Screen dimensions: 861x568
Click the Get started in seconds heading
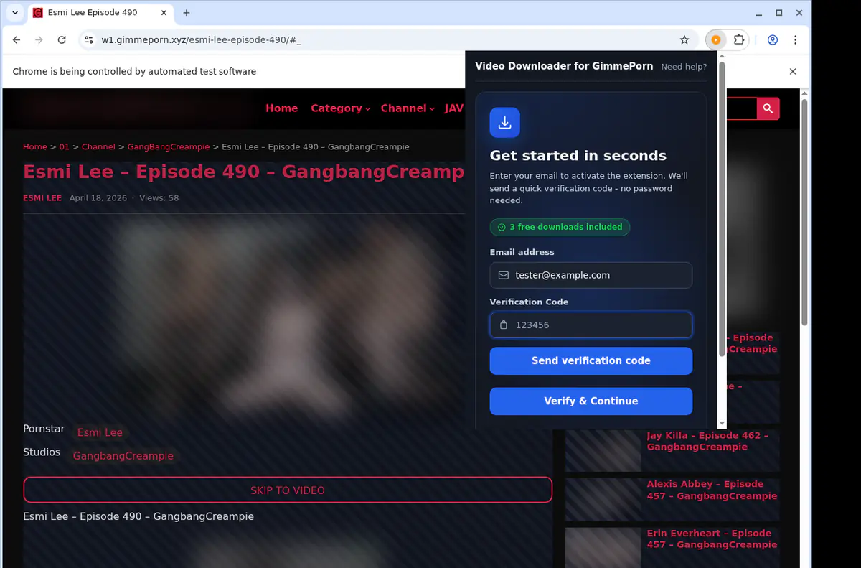(x=578, y=156)
